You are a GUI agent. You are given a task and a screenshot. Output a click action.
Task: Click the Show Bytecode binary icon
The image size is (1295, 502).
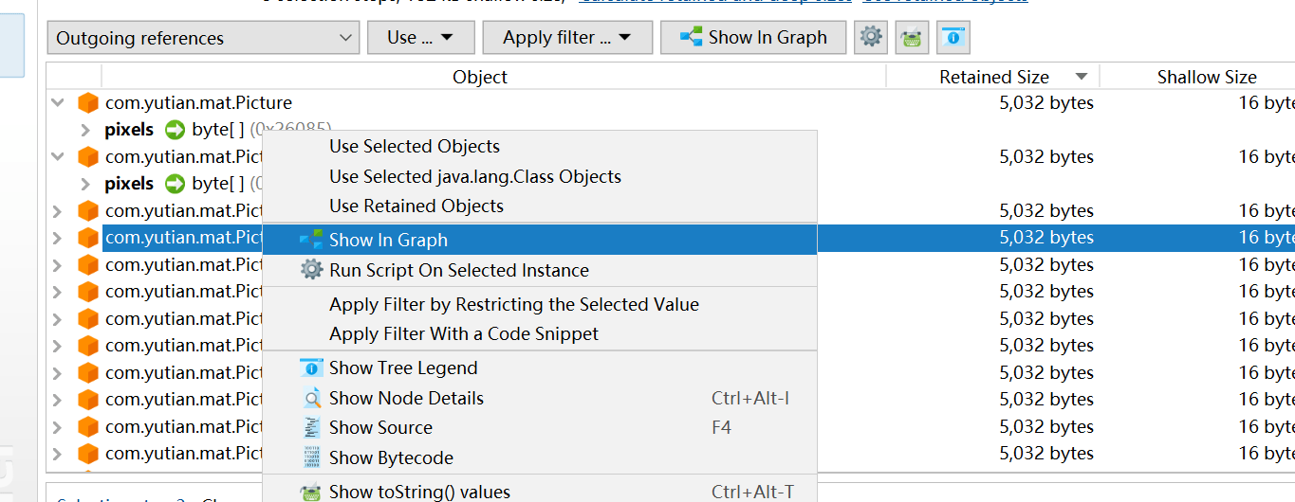(x=311, y=457)
